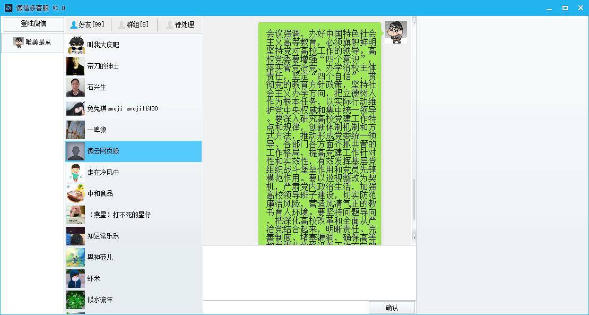Click the 一啤狼 contact avatar
This screenshot has height=315, width=589.
point(75,130)
